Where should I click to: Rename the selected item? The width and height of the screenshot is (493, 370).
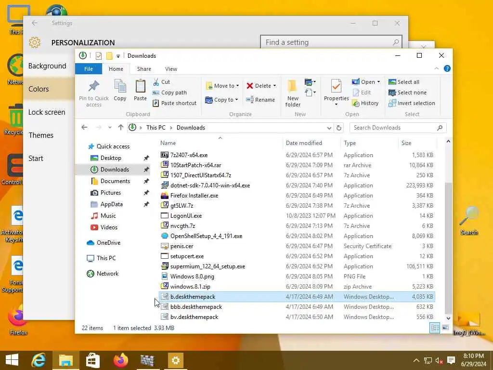coord(260,100)
